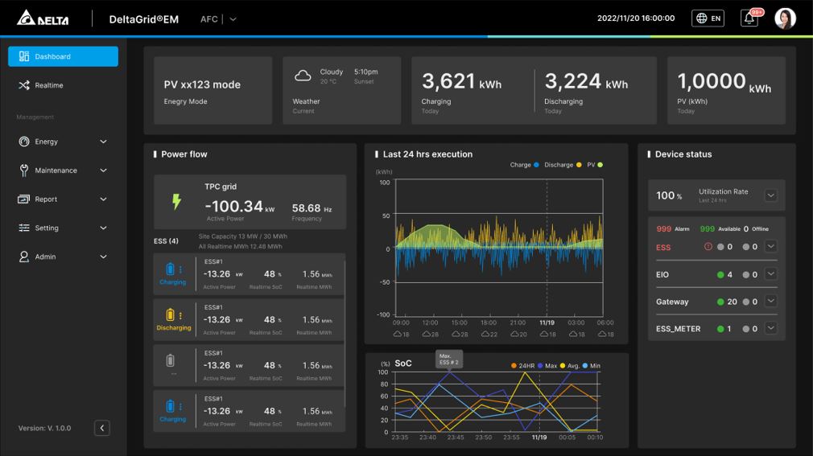This screenshot has height=456, width=813.
Task: Toggle the PV series in chart legend
Action: [600, 165]
